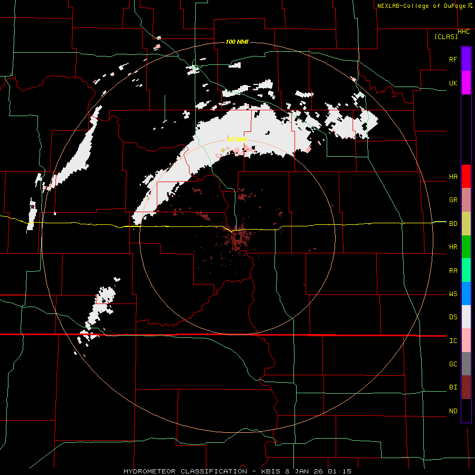Select the GR legend color block
This screenshot has height=475, width=475.
tap(466, 199)
